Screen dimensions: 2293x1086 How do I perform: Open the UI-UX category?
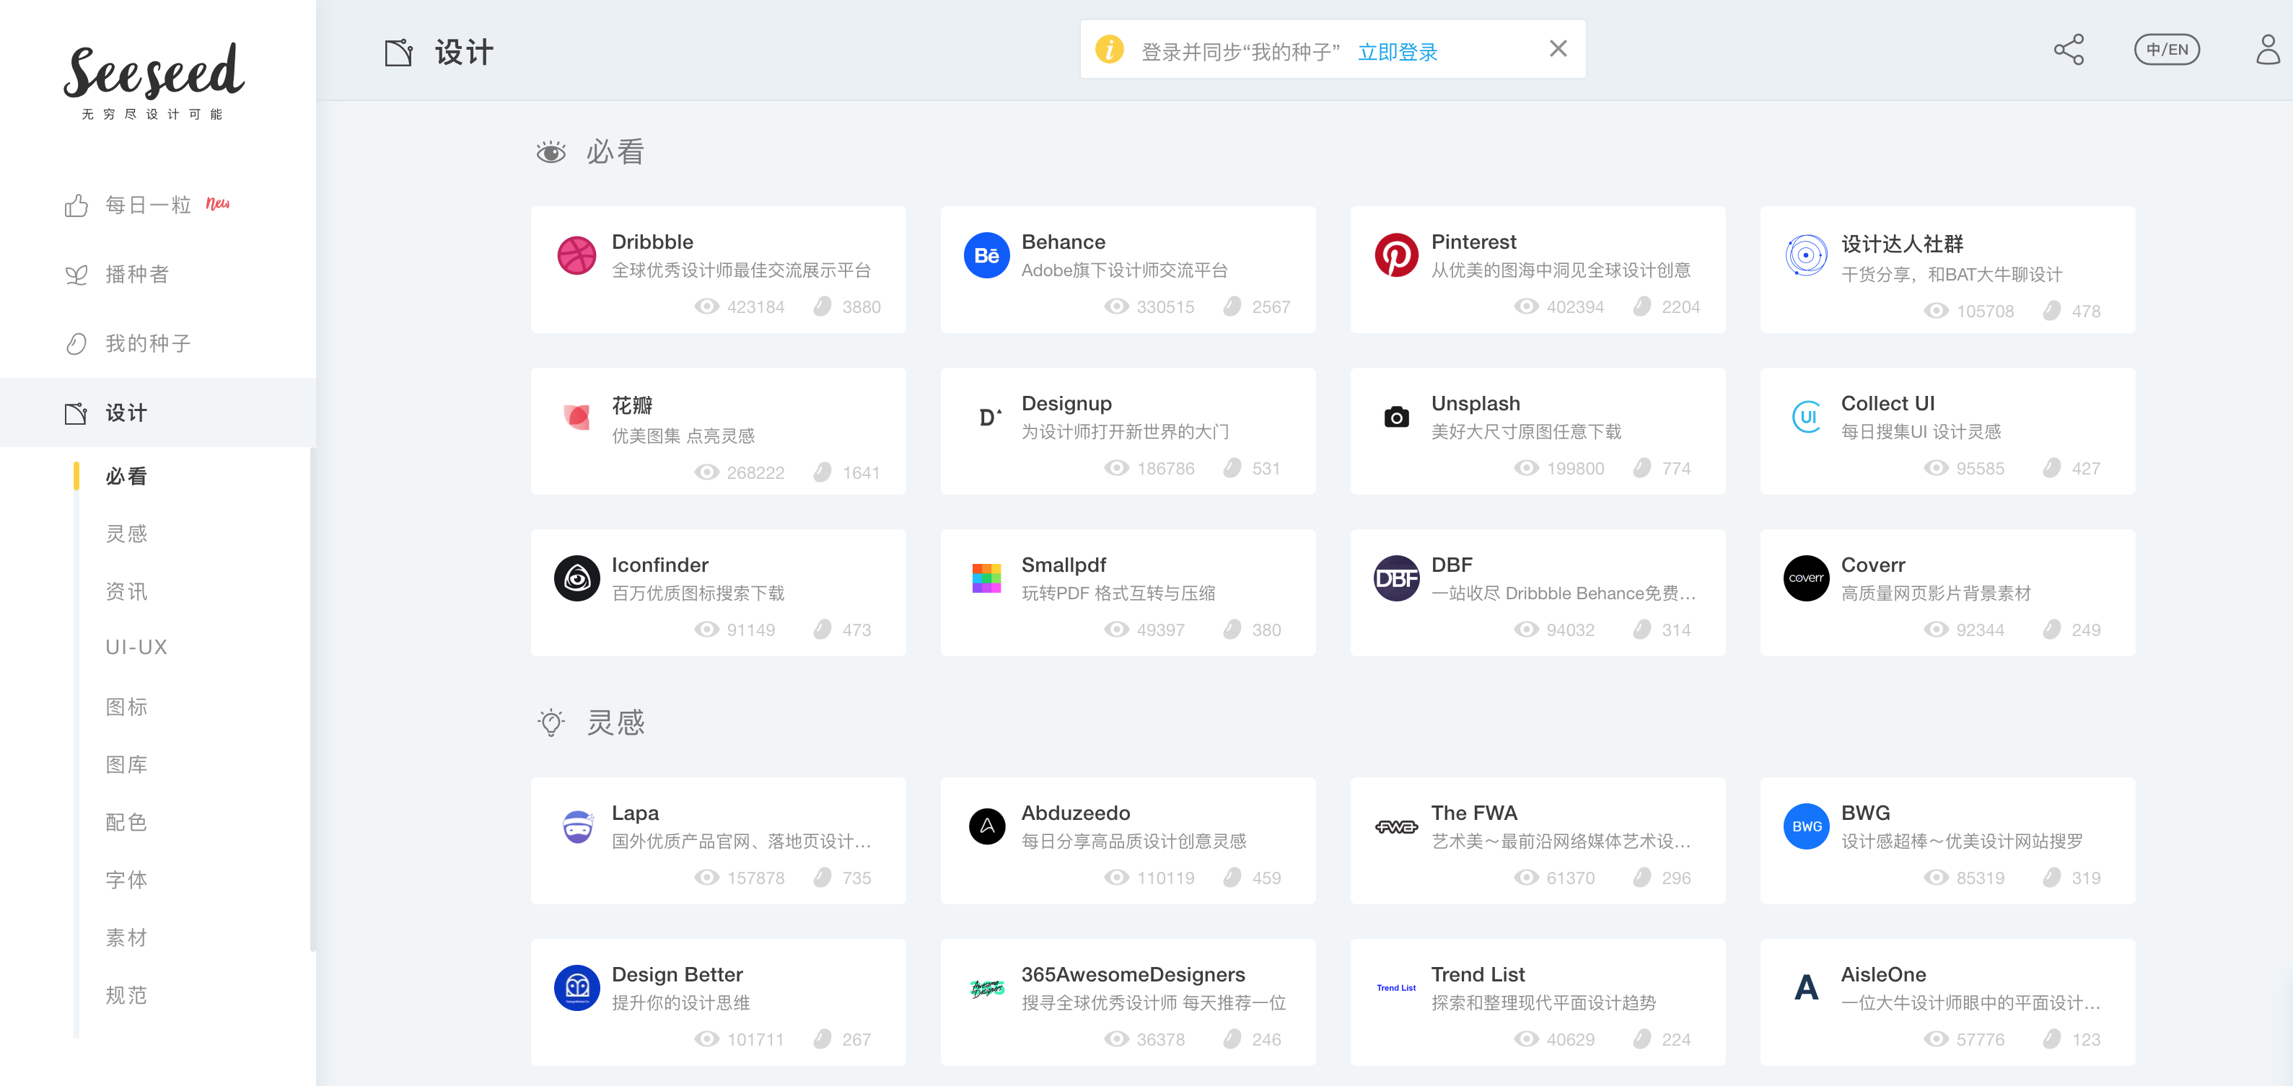[136, 647]
